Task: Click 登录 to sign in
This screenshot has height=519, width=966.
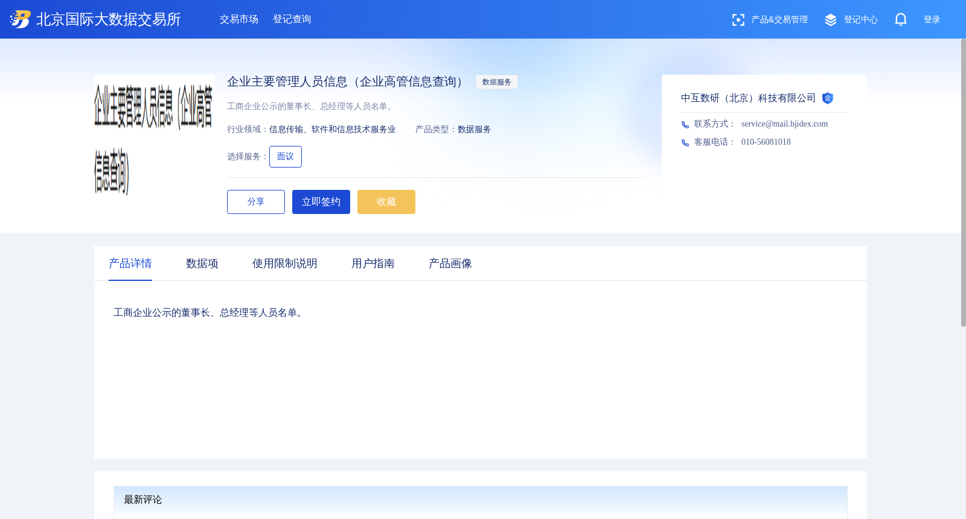Action: click(x=932, y=20)
